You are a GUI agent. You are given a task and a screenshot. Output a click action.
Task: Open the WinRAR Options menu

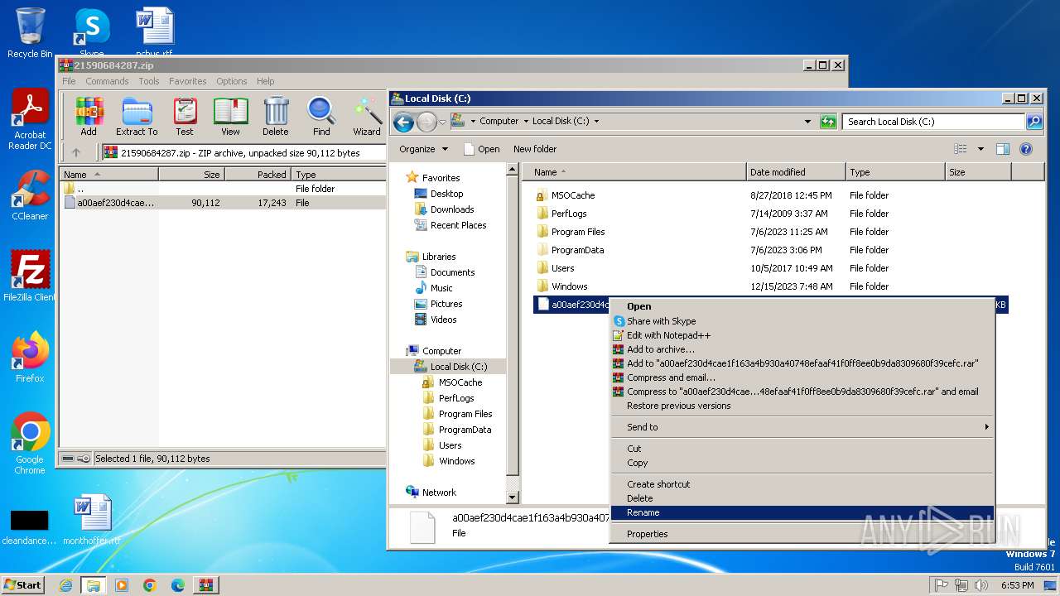pos(232,81)
